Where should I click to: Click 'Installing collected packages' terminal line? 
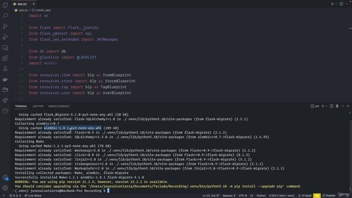tap(71, 173)
